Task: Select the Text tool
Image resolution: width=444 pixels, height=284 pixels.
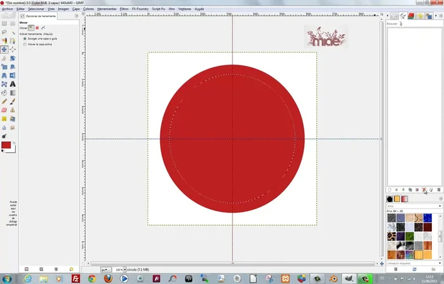Action: pyautogui.click(x=13, y=84)
